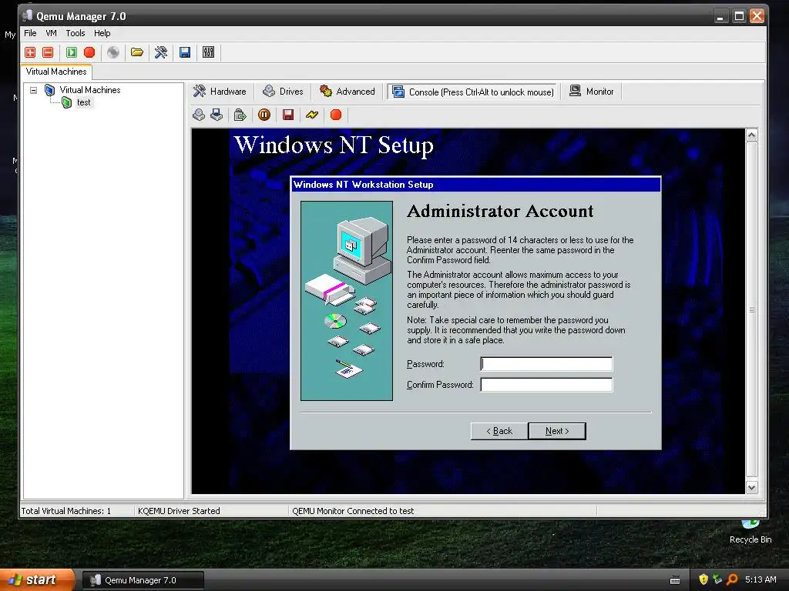Click the wrench and hammer tools icon in the main toolbar
The width and height of the screenshot is (789, 591).
pos(161,52)
